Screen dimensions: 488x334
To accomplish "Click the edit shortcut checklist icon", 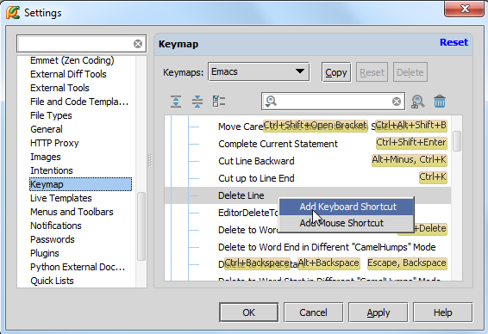I will tap(219, 102).
